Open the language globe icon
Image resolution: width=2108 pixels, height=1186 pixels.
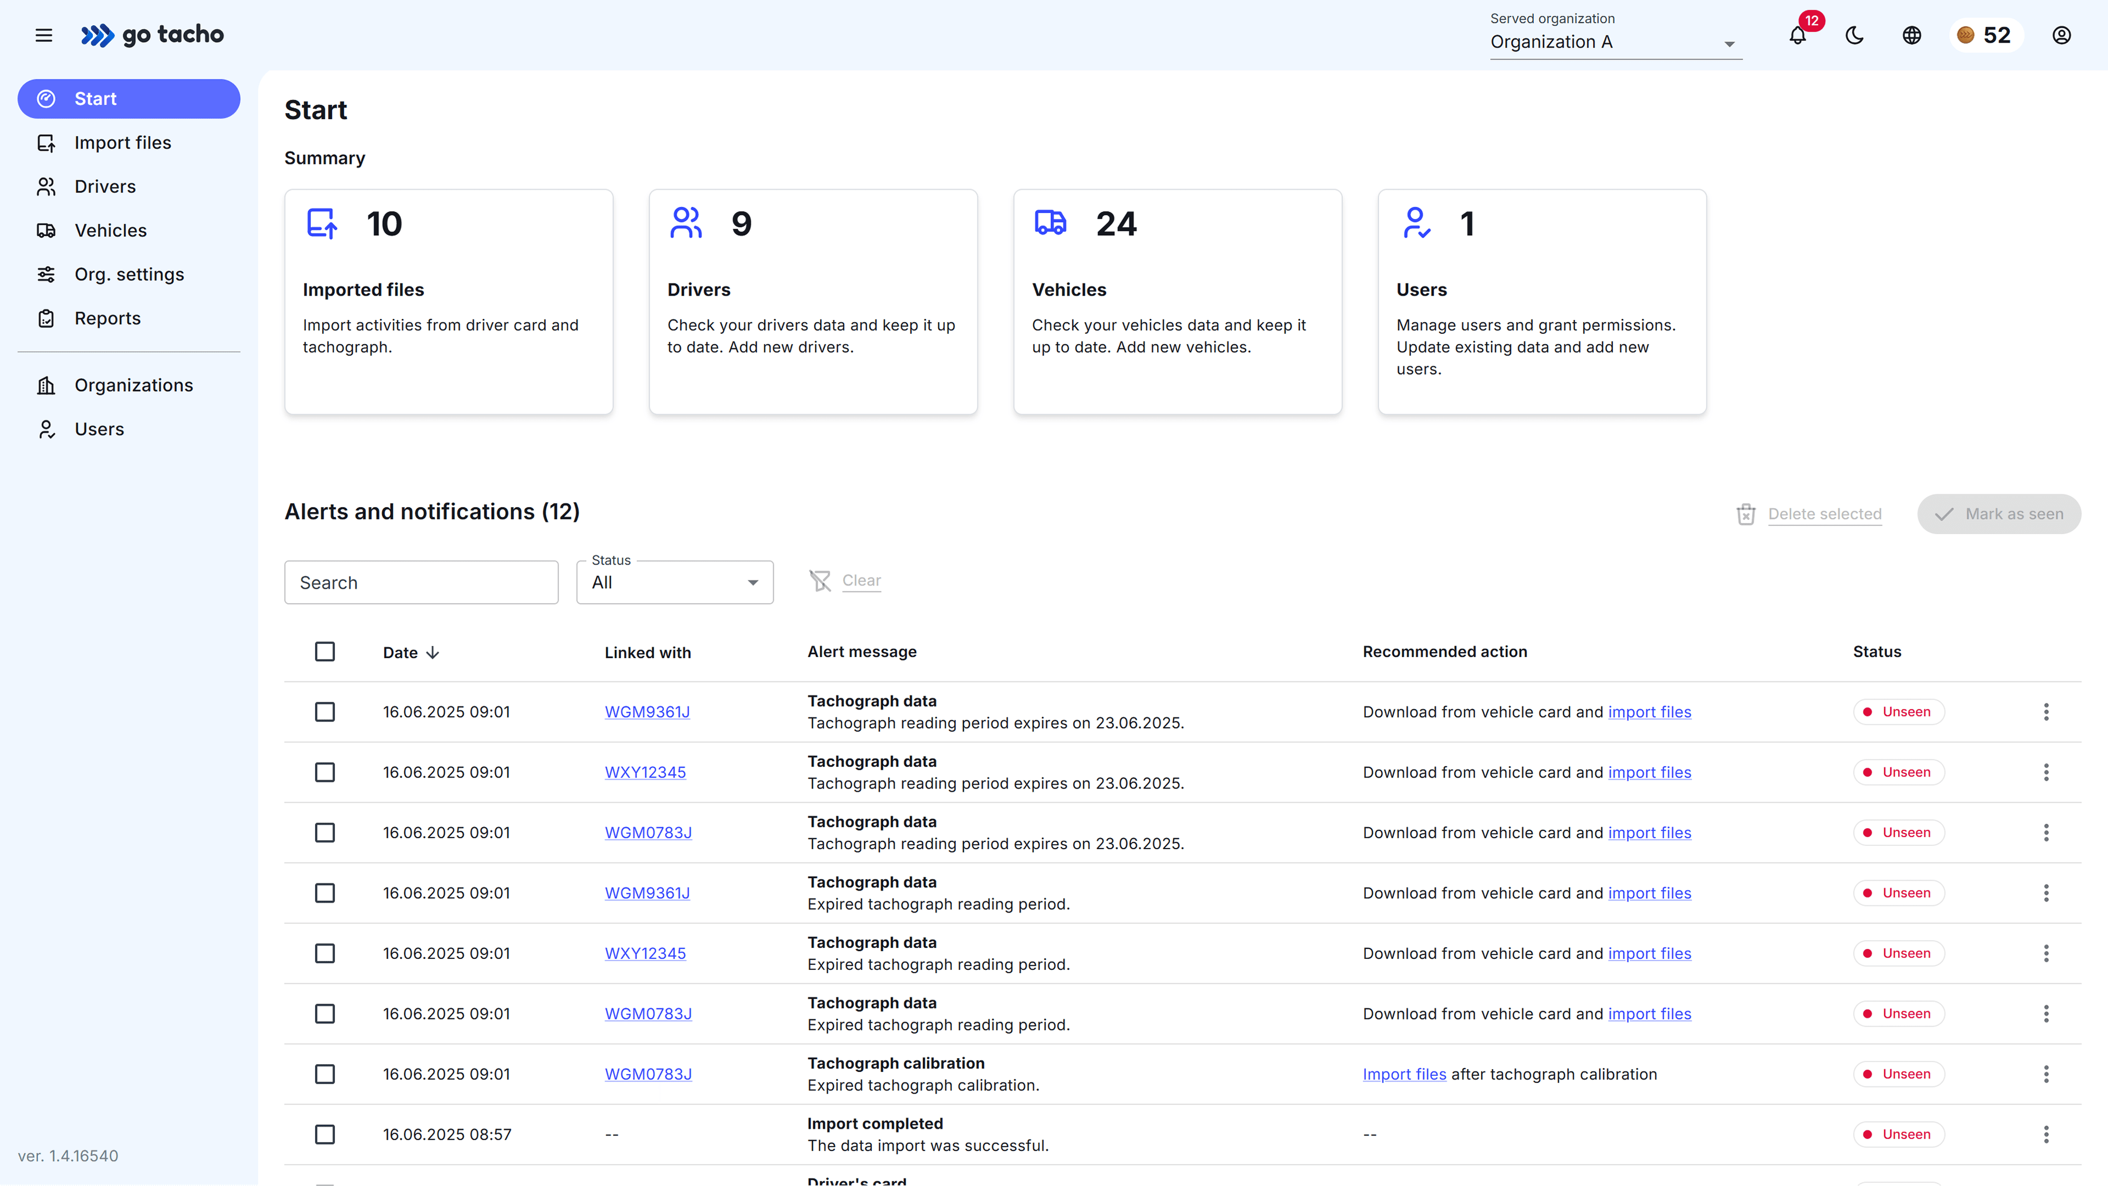tap(1911, 35)
